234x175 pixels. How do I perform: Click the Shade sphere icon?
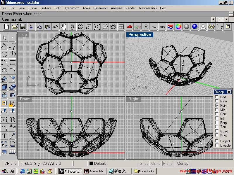coord(187,27)
